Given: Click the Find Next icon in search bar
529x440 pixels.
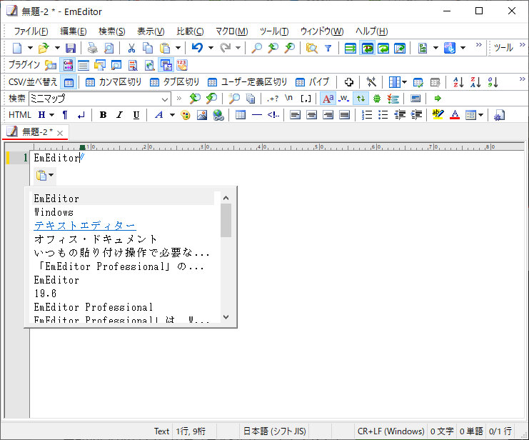Looking at the screenshot, I should pos(211,99).
